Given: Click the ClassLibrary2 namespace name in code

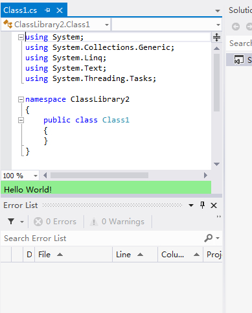Looking at the screenshot, I should point(100,99).
